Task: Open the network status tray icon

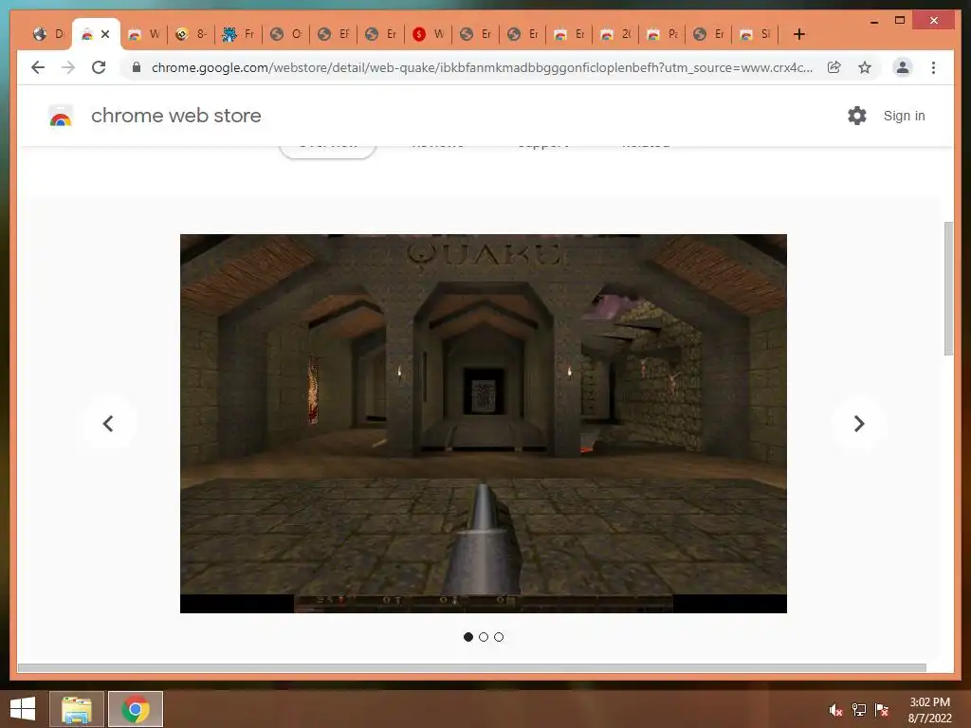Action: (859, 710)
